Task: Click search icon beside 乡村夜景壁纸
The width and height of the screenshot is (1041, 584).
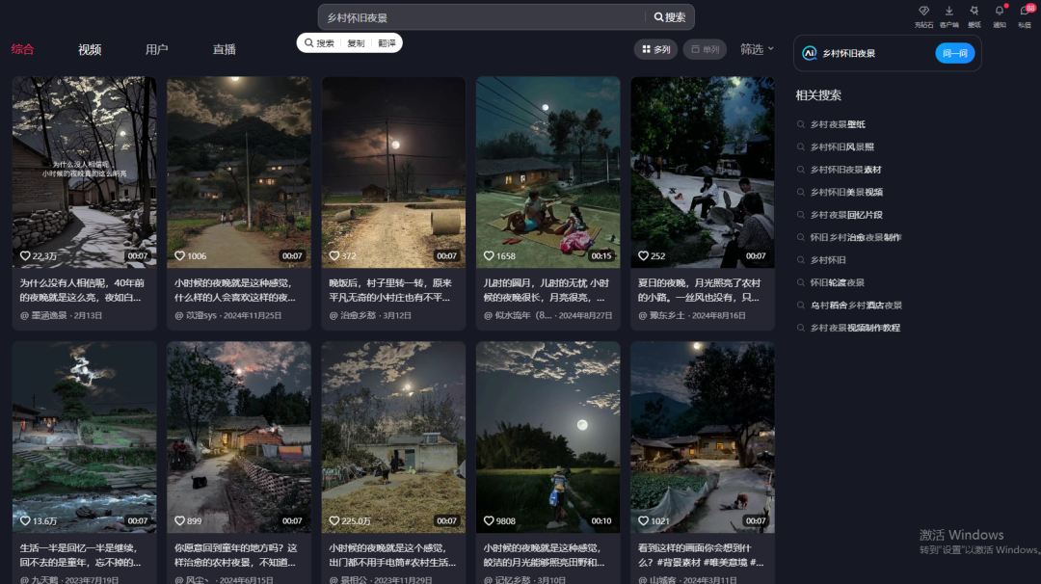Action: (801, 124)
